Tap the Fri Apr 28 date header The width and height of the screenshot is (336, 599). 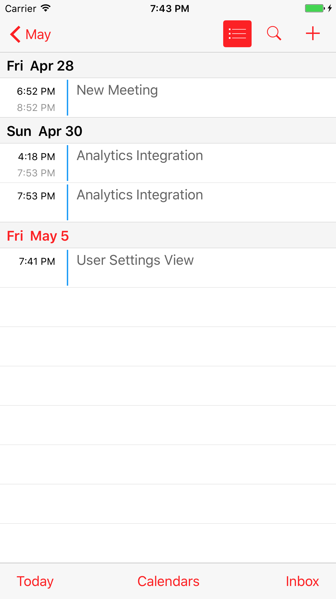tap(168, 65)
